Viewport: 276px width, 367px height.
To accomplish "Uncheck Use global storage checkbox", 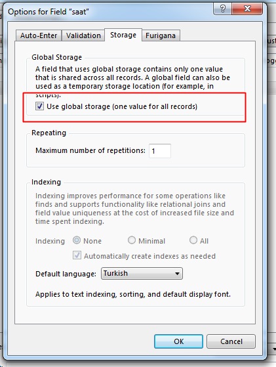I will (39, 106).
